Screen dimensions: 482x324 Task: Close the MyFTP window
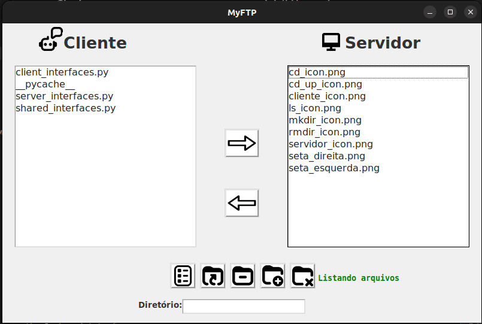click(x=470, y=13)
